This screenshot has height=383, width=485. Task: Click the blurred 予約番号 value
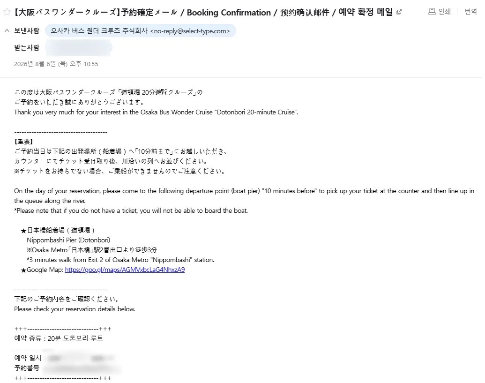(82, 368)
